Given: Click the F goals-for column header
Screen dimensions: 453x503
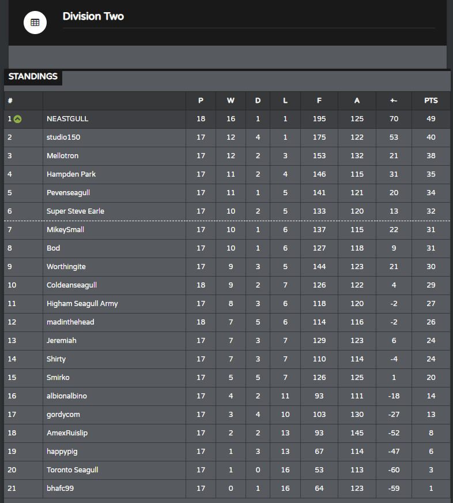Looking at the screenshot, I should (x=319, y=100).
